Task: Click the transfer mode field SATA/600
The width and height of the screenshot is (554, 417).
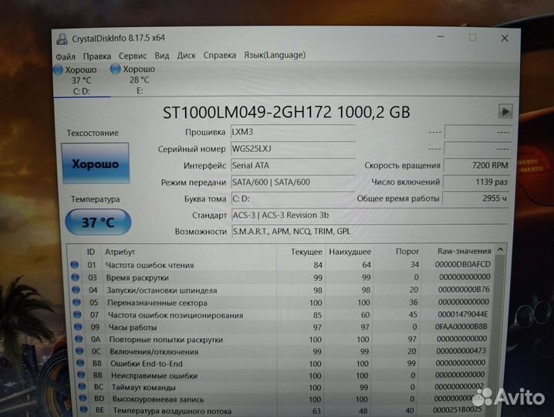Action: click(x=293, y=182)
